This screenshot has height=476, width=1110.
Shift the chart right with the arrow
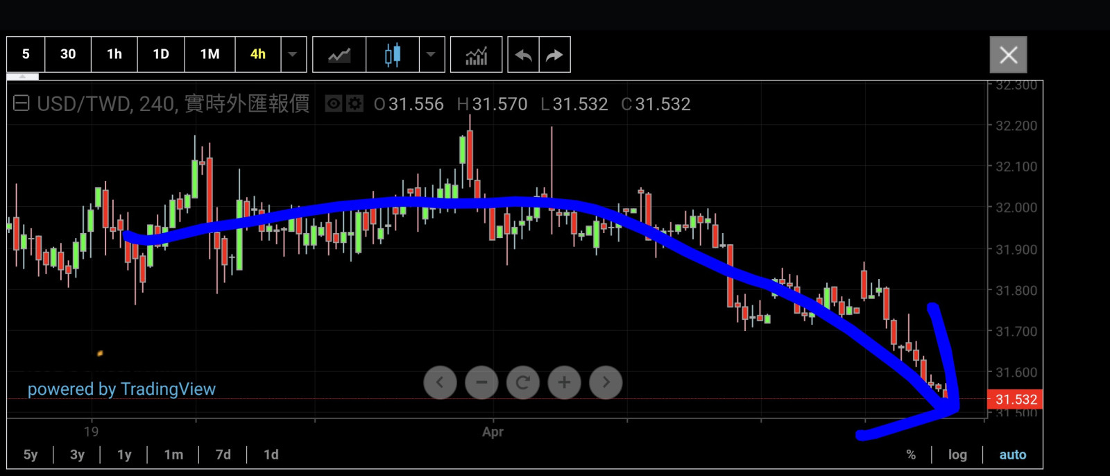[606, 382]
